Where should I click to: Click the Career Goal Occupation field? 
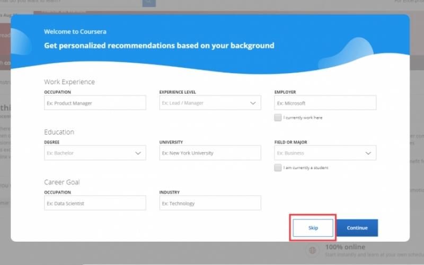click(x=95, y=203)
